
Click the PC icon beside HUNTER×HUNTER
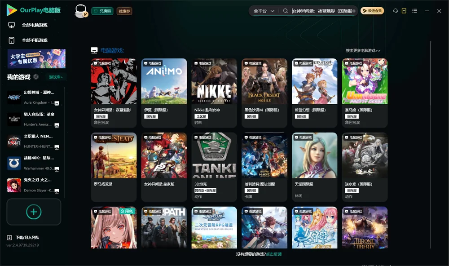57,147
